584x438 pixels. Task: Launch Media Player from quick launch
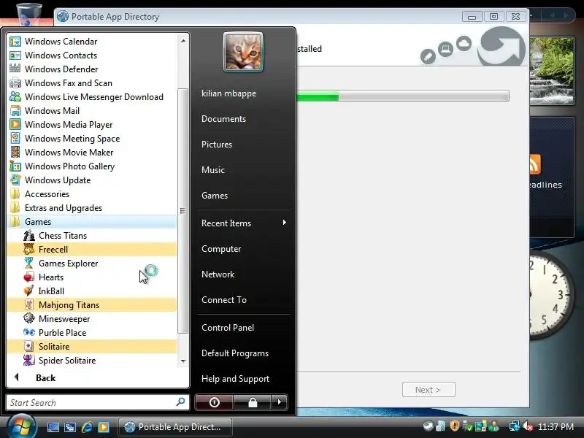104,427
